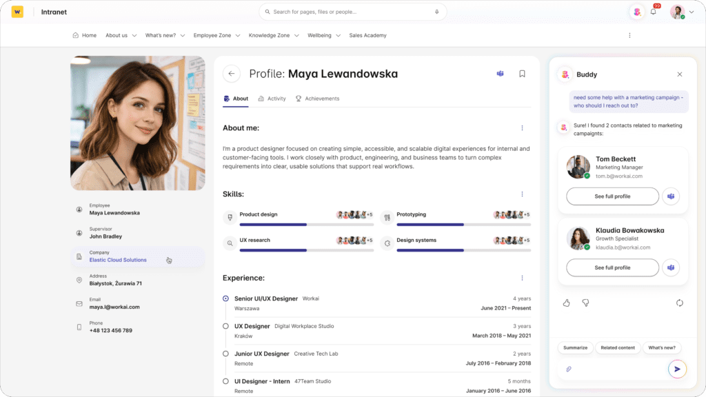Open the Achievements tab

click(x=317, y=99)
